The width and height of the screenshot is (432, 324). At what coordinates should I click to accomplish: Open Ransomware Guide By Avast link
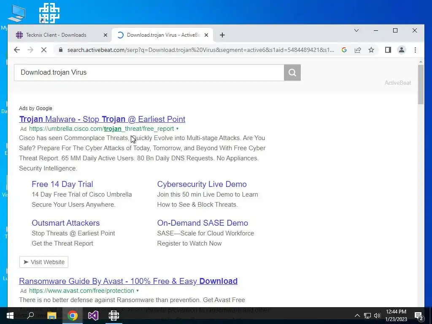[128, 281]
